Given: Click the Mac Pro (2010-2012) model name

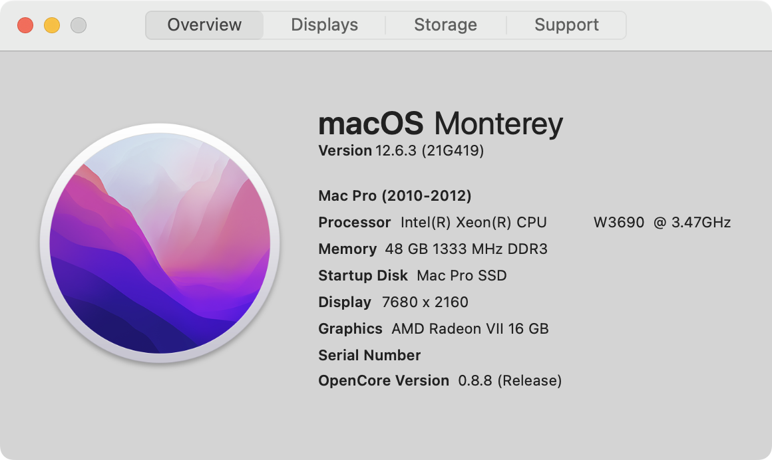Looking at the screenshot, I should pyautogui.click(x=395, y=196).
